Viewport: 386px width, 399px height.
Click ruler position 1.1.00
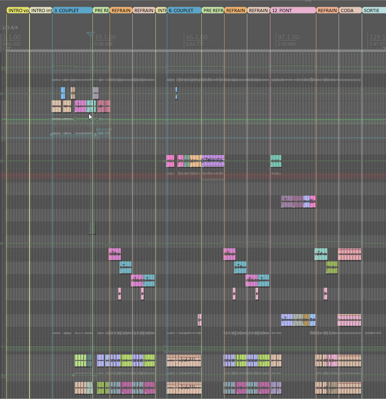coord(12,37)
